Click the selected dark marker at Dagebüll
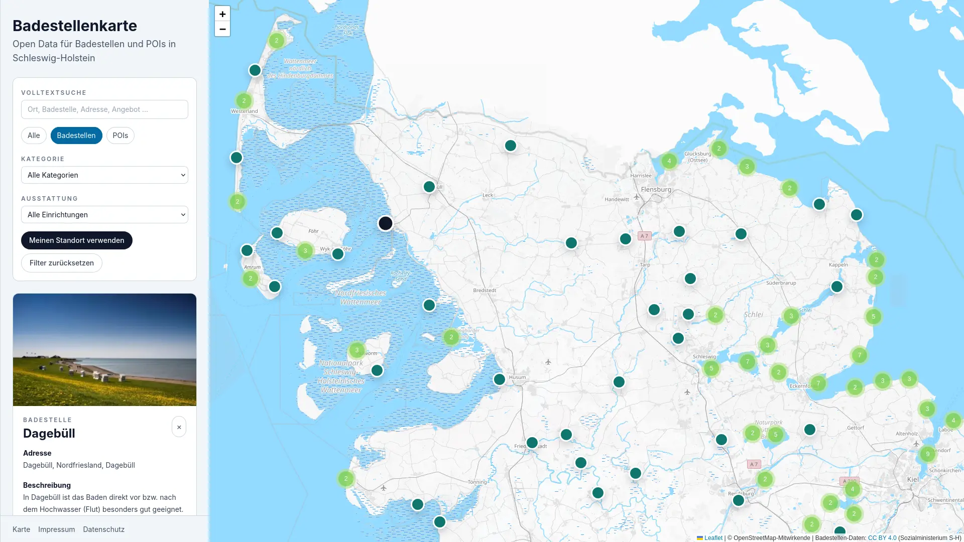964x542 pixels. (x=385, y=223)
